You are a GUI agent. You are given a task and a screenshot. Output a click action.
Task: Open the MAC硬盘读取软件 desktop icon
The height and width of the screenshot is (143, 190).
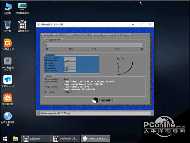click(8, 64)
